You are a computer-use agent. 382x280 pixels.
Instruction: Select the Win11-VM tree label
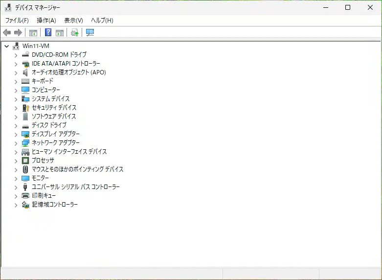tap(36, 46)
